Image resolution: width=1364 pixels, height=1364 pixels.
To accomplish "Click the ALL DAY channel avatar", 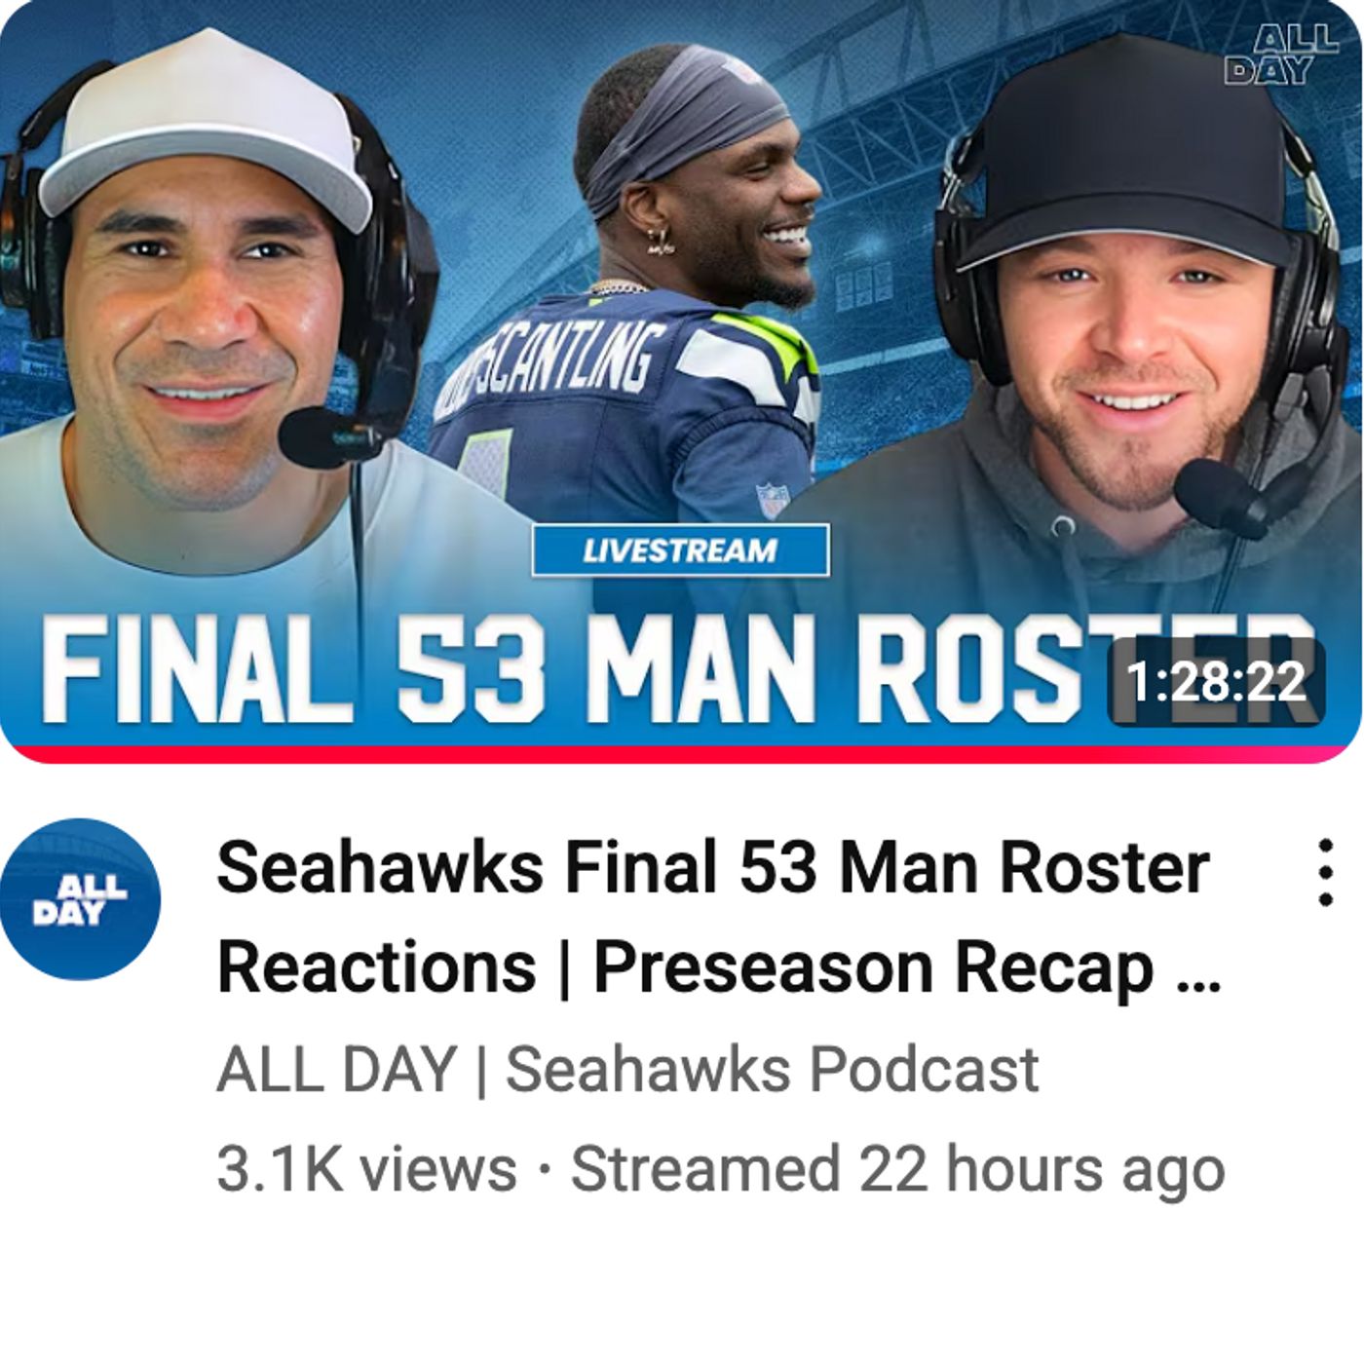I will [x=80, y=899].
